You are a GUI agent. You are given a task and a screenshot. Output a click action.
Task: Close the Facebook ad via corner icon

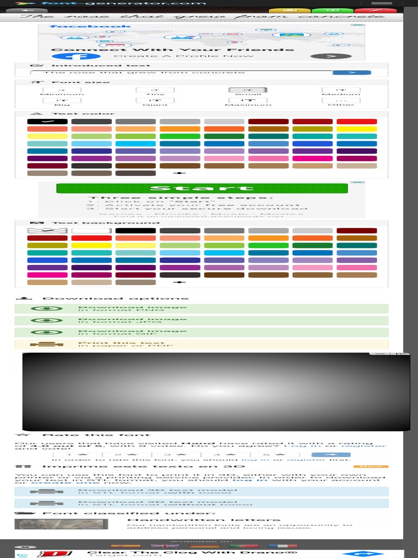(358, 25)
